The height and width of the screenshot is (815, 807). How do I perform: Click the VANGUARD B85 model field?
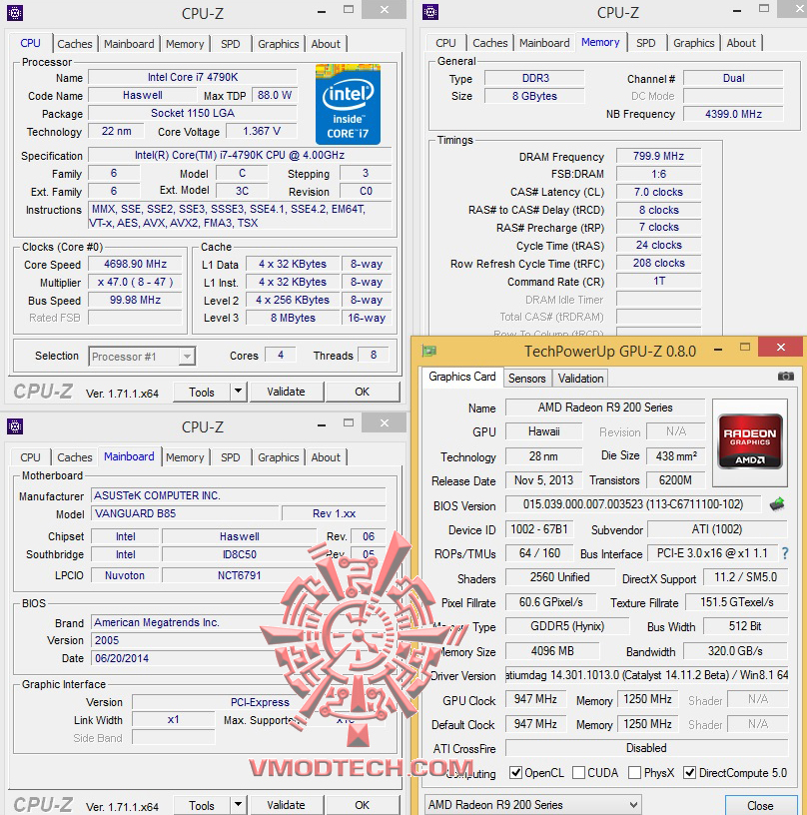[186, 513]
